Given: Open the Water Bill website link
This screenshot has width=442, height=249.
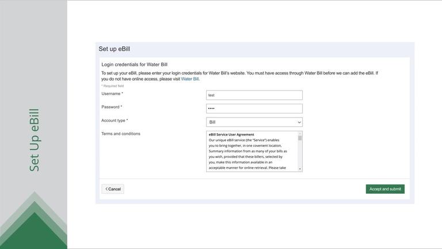Looking at the screenshot, I should point(190,79).
